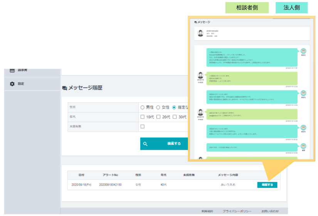318x216 pixels.
Task: Check the 10代 age checkbox
Action: 142,117
